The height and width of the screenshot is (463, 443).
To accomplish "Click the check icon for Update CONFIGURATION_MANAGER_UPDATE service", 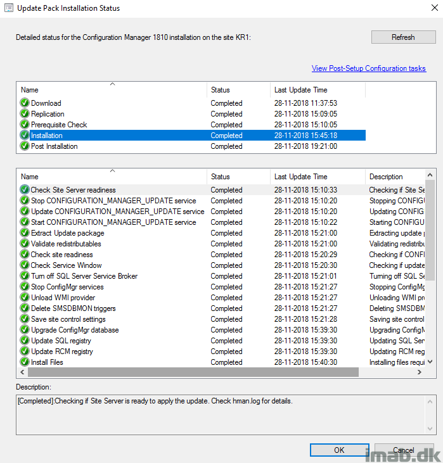I will (25, 212).
